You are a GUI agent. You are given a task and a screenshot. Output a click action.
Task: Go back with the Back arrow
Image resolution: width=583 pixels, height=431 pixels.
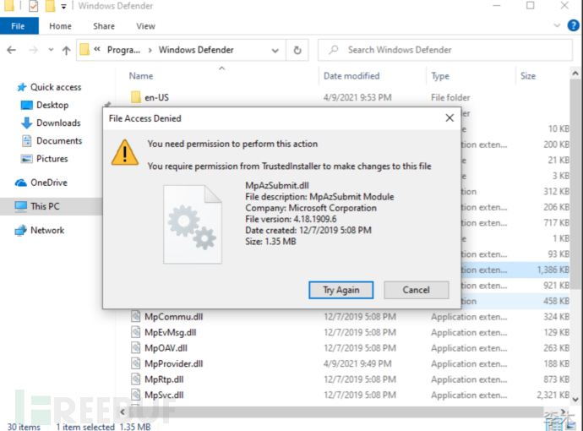pyautogui.click(x=12, y=50)
